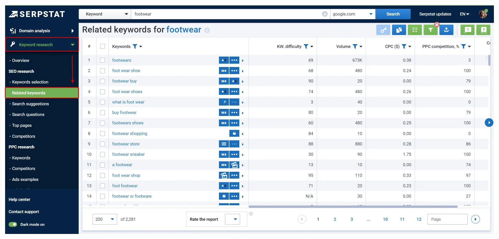Click Contact support link
The image size is (499, 239).
24,212
